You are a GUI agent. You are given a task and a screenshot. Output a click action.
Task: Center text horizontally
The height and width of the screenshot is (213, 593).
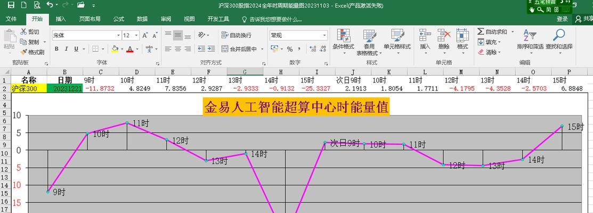coord(178,48)
